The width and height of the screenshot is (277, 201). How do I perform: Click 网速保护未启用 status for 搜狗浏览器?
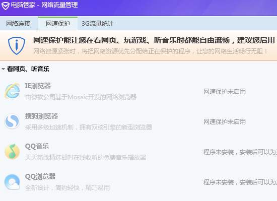pyautogui.click(x=225, y=122)
